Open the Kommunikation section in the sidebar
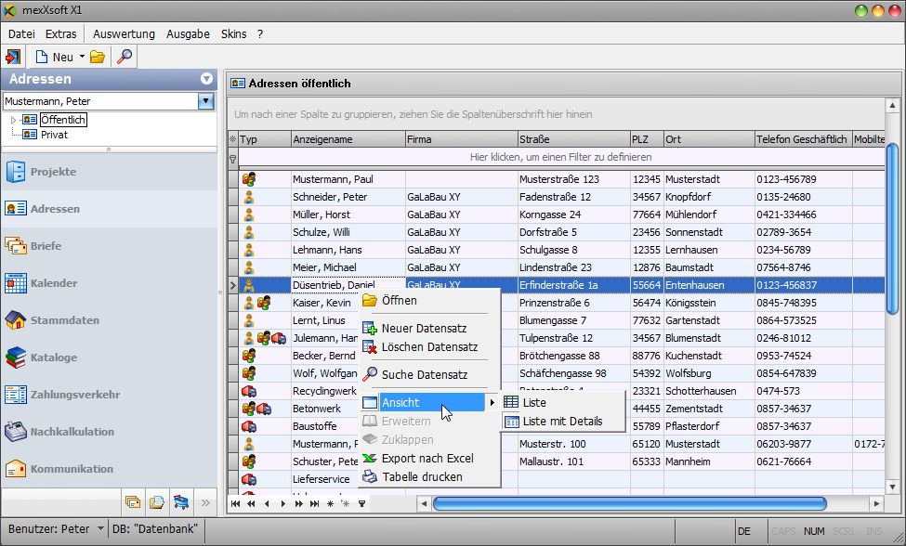The height and width of the screenshot is (546, 906). point(110,469)
